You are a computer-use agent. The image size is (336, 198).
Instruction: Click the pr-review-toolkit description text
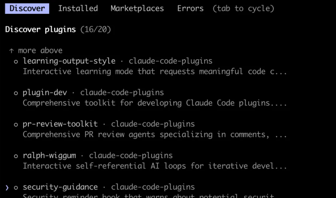pyautogui.click(x=155, y=135)
